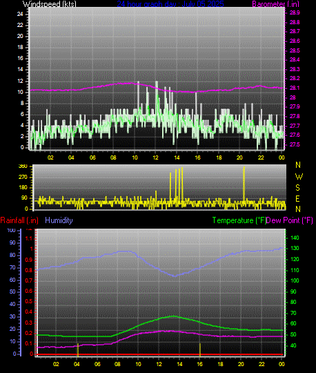Viewport: 316px width, 373px height.
Task: Click rainfall axis value 0.5
Action: 29,301
